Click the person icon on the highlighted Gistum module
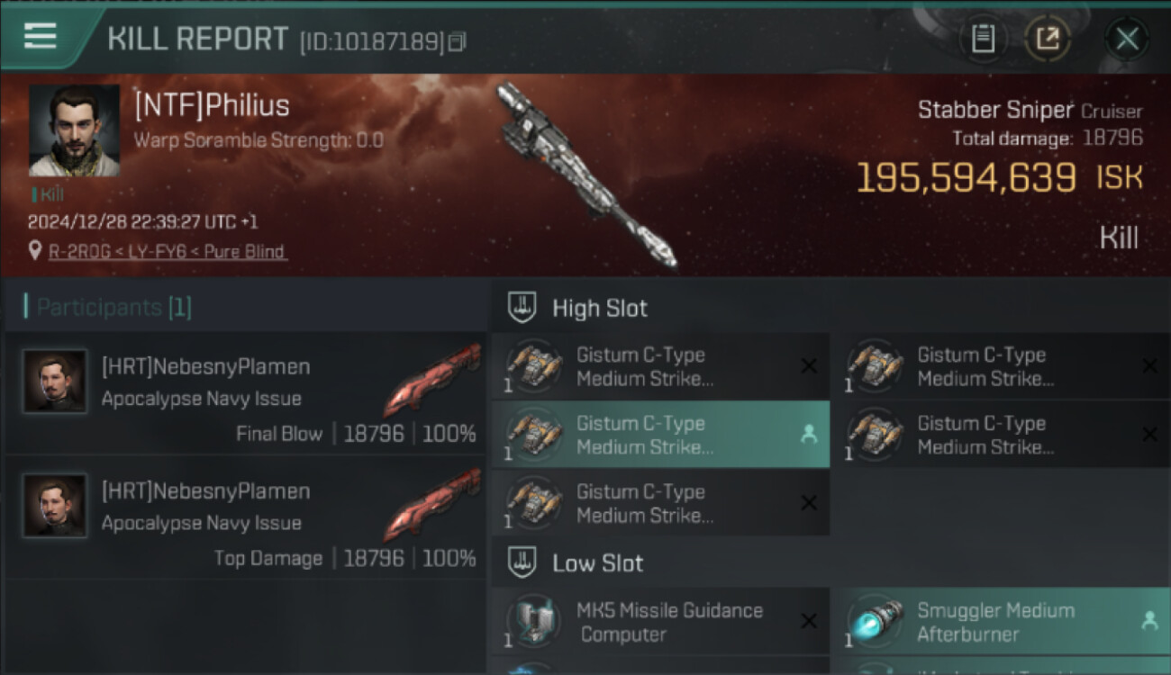 pos(809,435)
